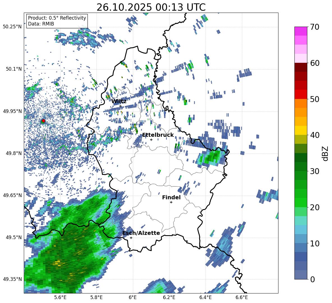
Task: Click the 70 tick label on colorbar
Action: pyautogui.click(x=315, y=27)
